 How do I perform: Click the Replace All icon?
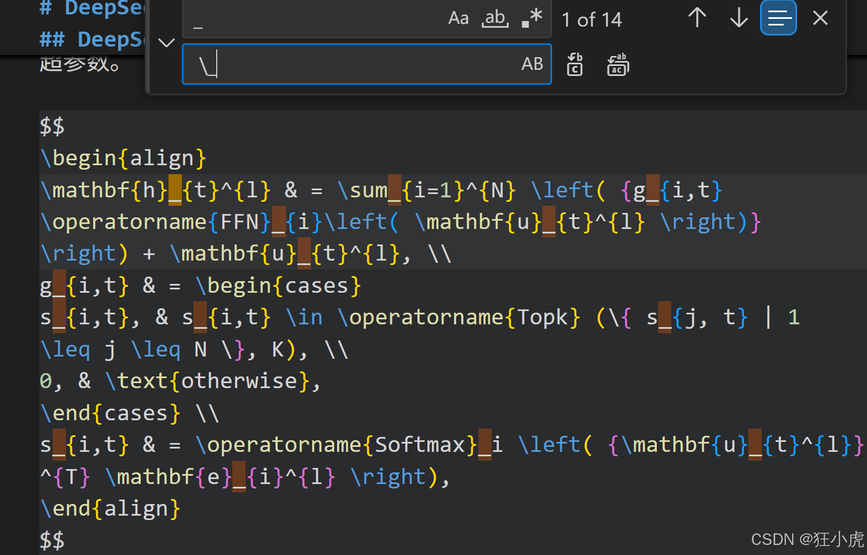[x=618, y=64]
